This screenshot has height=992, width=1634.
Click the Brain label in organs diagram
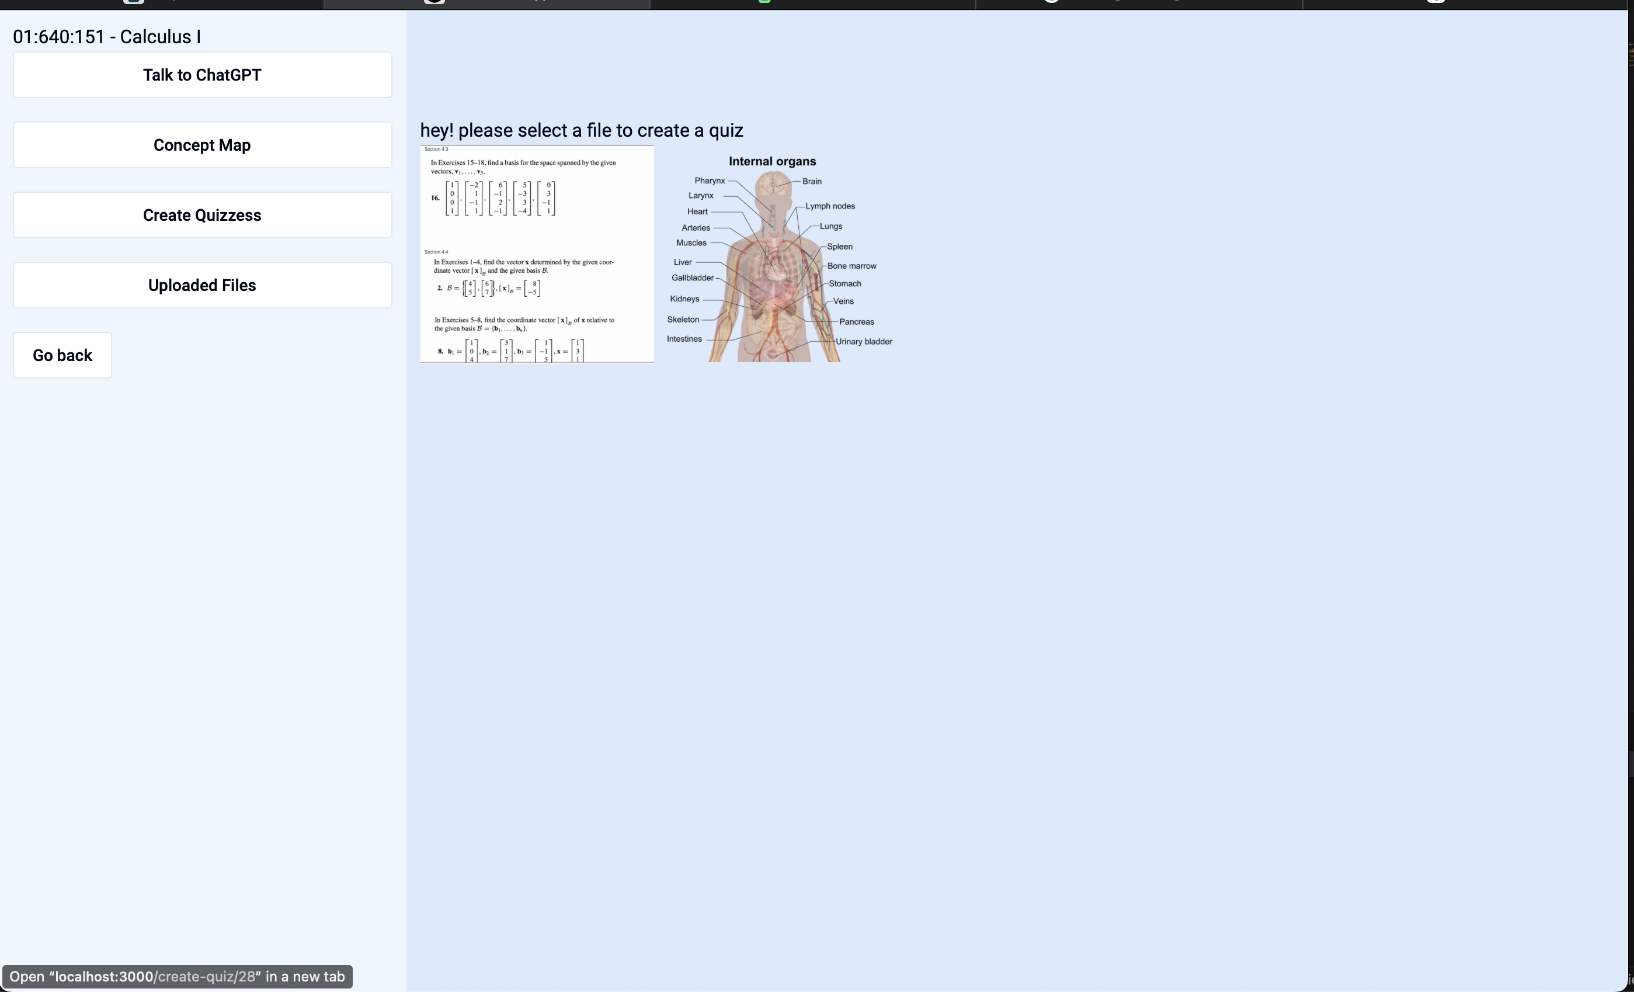point(812,181)
